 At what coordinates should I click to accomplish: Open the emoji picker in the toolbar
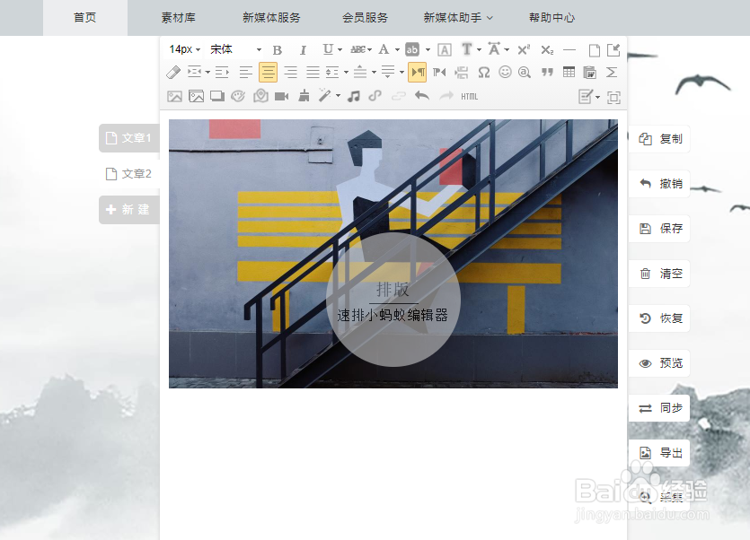(x=503, y=72)
